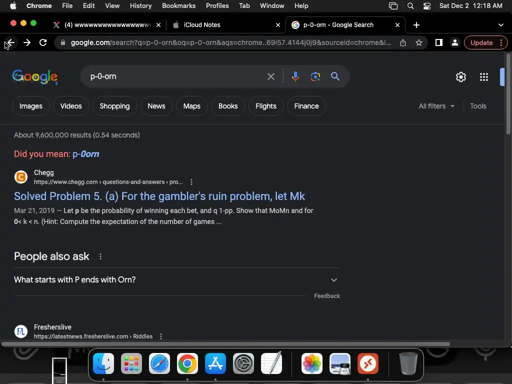Click inside the Google search box
The height and width of the screenshot is (384, 512).
pos(176,76)
